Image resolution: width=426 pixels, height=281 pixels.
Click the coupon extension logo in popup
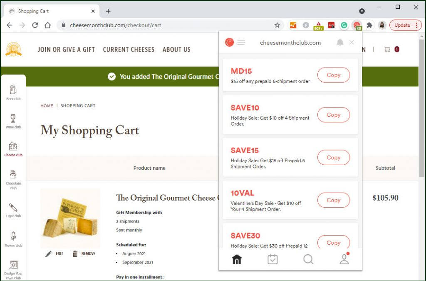tap(229, 42)
